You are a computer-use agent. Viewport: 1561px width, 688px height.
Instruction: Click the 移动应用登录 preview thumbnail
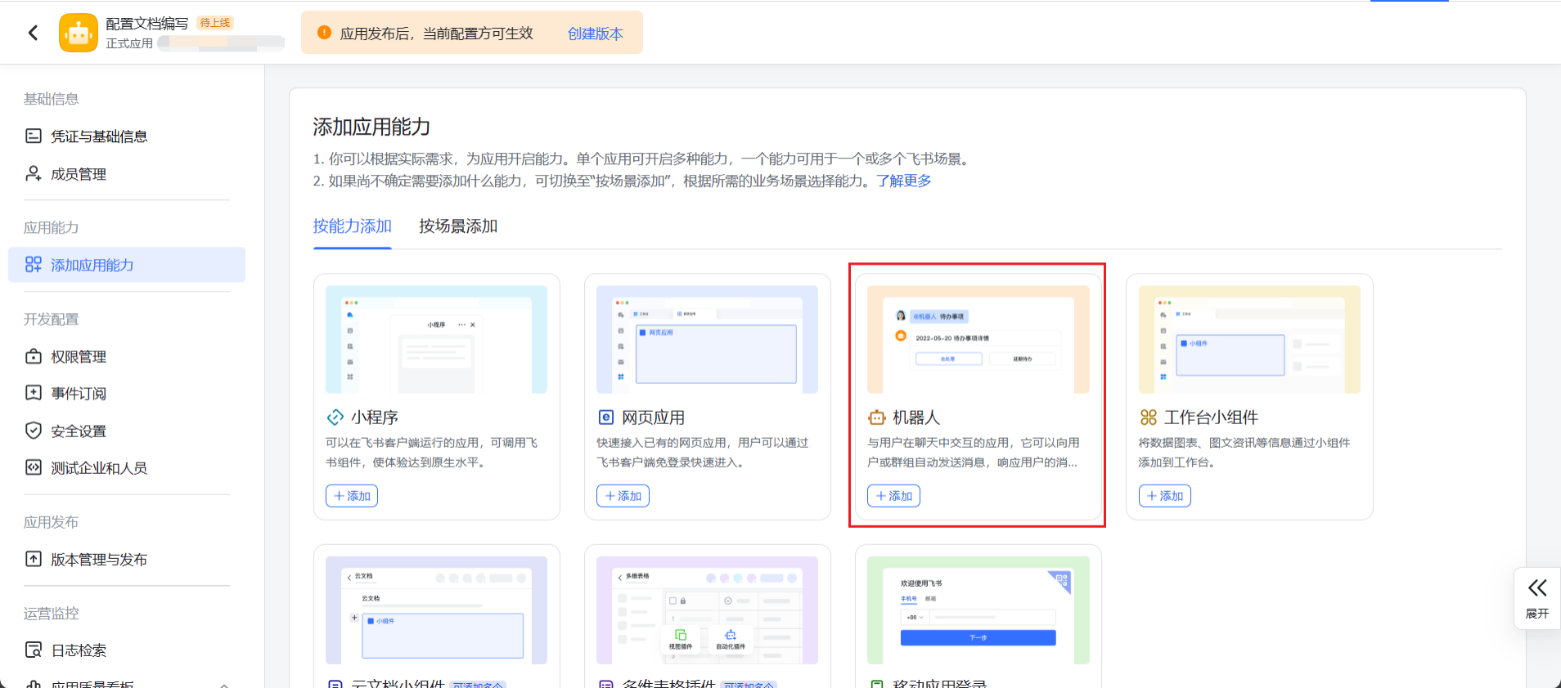click(x=978, y=610)
